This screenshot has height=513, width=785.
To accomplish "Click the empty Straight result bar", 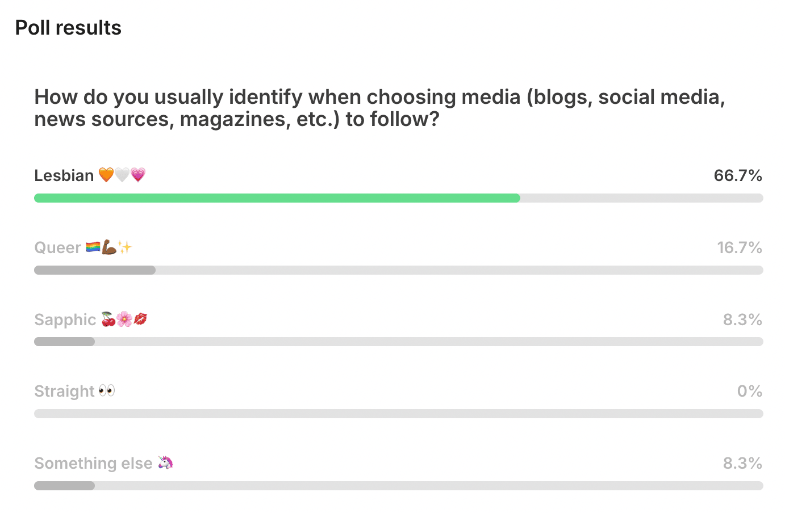I will (x=398, y=414).
